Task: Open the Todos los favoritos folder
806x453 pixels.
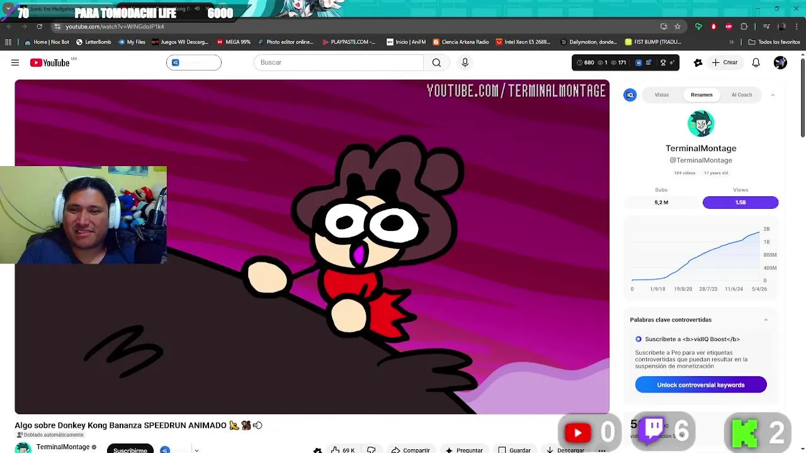Action: [774, 42]
